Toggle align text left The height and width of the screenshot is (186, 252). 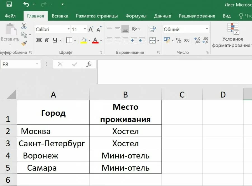click(109, 40)
